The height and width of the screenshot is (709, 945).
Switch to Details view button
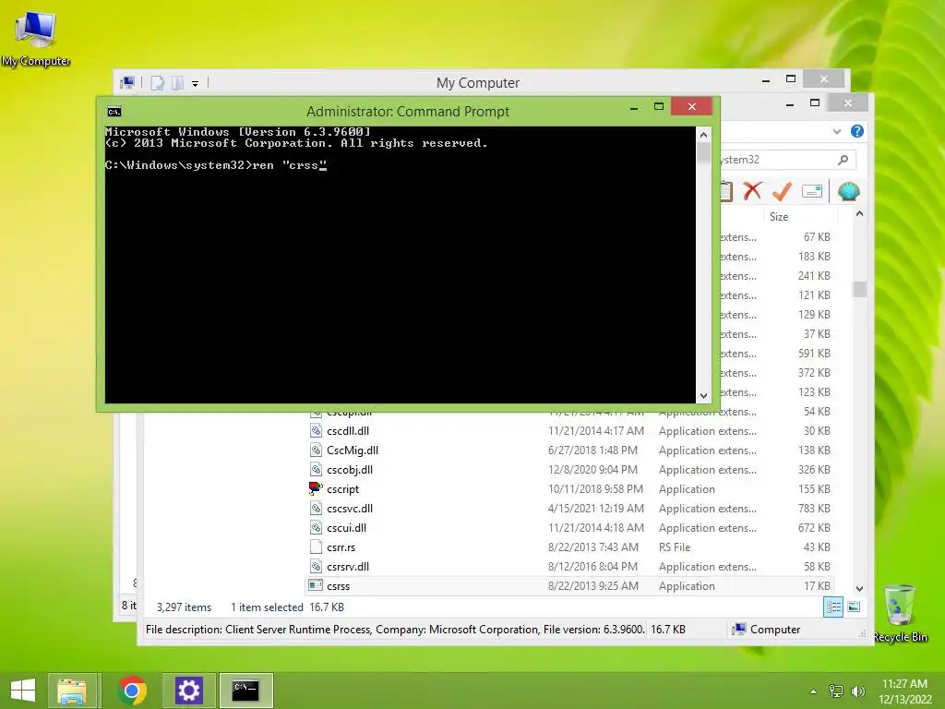833,607
